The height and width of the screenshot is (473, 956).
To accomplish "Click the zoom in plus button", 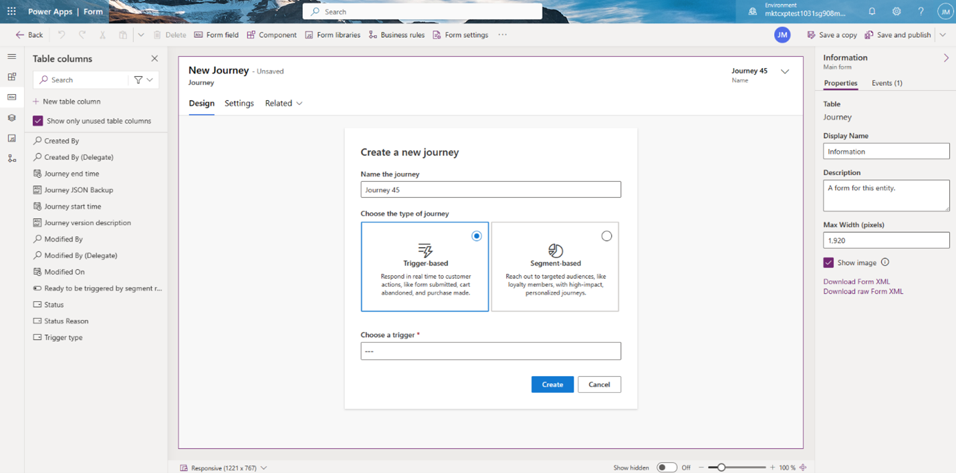I will coord(772,468).
